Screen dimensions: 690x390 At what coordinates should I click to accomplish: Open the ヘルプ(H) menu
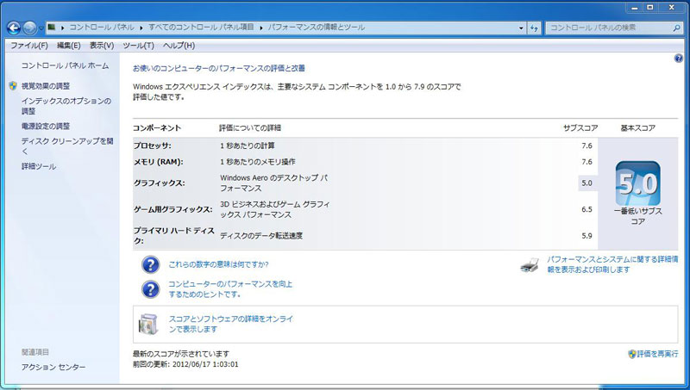point(179,46)
